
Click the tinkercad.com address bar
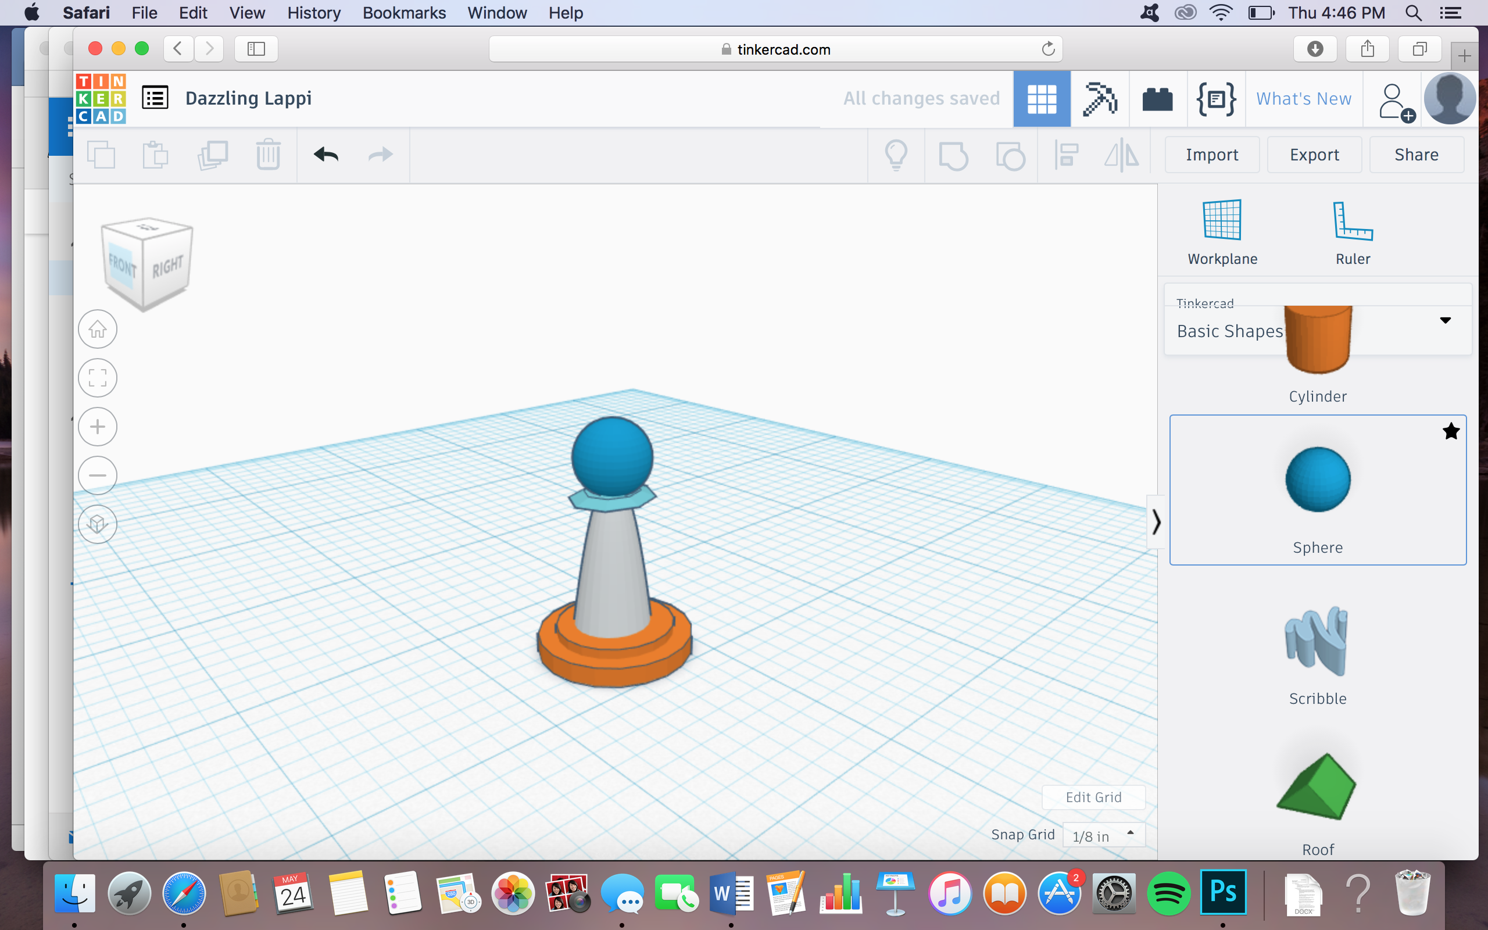(x=775, y=49)
